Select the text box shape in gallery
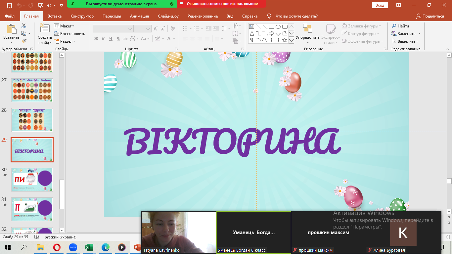Viewport: 452px width, 254px height. coord(251,27)
